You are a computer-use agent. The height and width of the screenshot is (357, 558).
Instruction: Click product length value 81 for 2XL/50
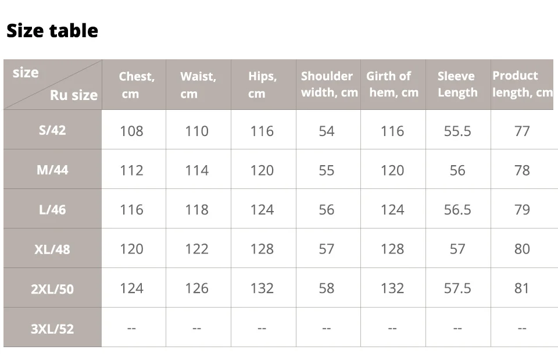(522, 288)
